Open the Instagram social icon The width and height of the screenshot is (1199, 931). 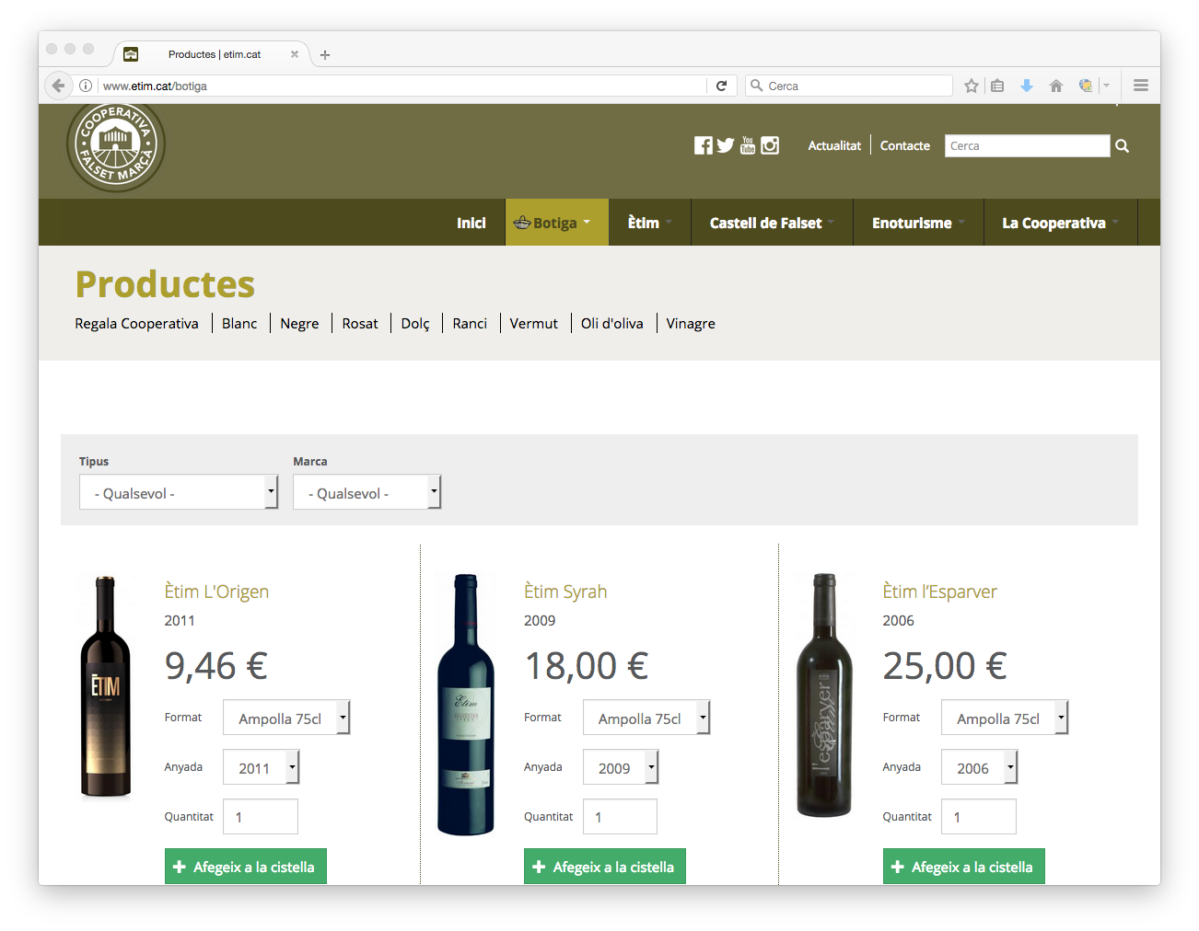point(770,145)
